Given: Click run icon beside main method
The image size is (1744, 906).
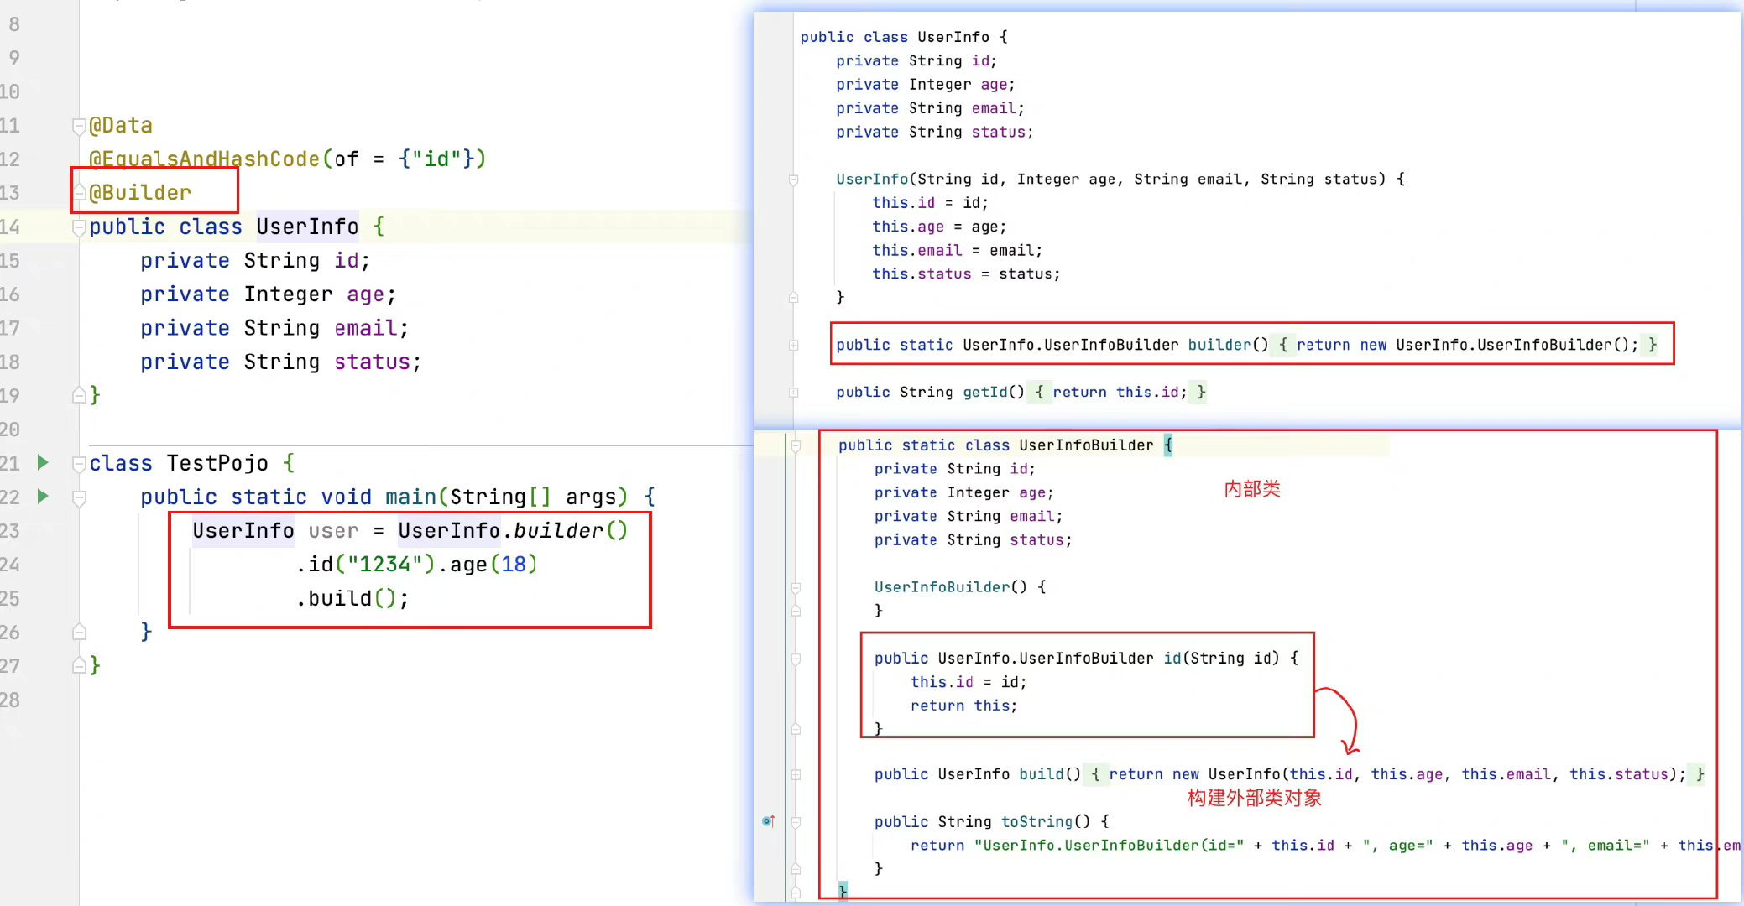Looking at the screenshot, I should point(43,496).
